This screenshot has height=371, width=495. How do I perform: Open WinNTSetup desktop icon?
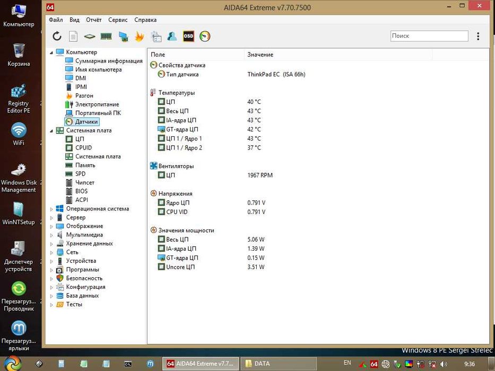pyautogui.click(x=19, y=214)
